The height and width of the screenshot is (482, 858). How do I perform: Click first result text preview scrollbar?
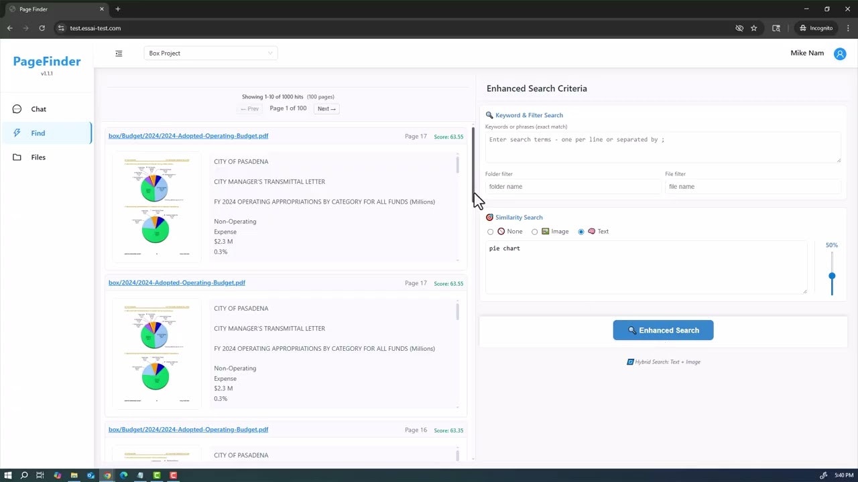458,164
